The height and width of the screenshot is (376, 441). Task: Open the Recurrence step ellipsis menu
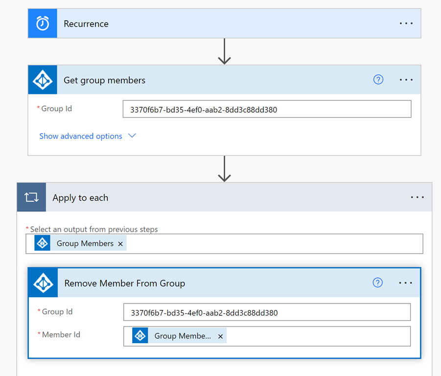click(406, 23)
